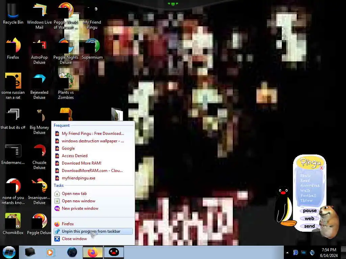The image size is (346, 259).
Task: Open Peggle World of Warcraft desktop icon
Action: tap(66, 16)
